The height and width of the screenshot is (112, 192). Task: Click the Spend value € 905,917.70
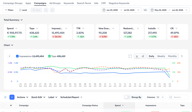point(14,33)
